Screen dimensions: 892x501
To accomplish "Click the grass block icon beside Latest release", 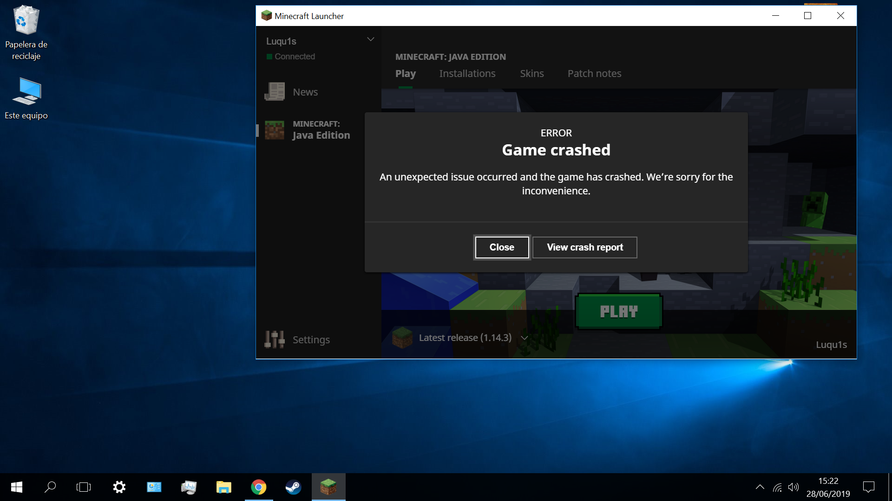I will (402, 338).
